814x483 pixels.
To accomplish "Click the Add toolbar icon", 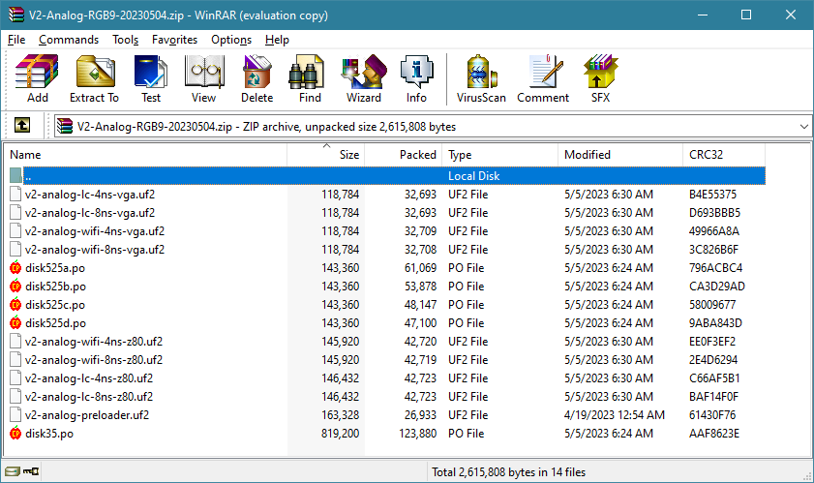I will (x=38, y=79).
